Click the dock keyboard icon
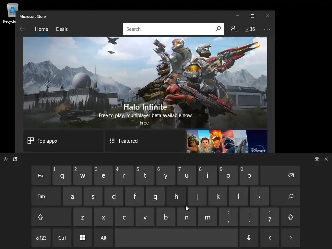 [x=317, y=159]
